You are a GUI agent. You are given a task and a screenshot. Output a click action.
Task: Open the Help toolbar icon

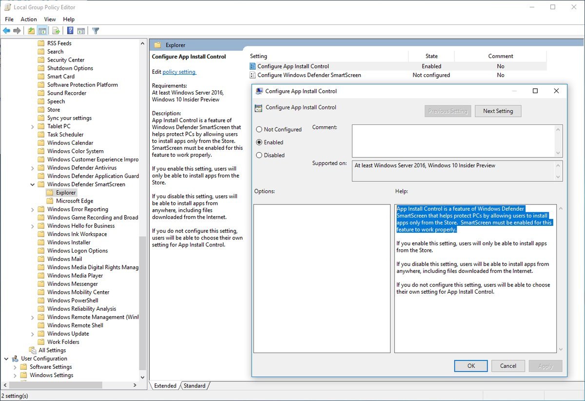(70, 31)
